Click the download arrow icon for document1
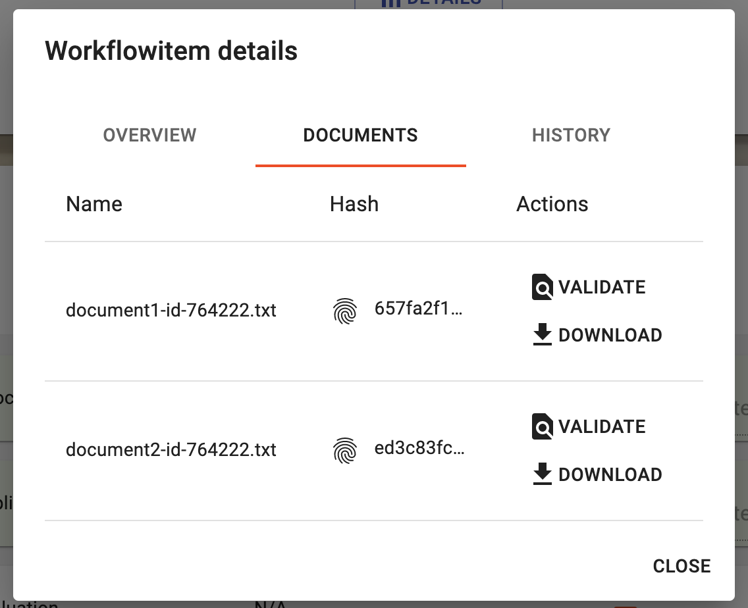This screenshot has width=748, height=608. (541, 334)
